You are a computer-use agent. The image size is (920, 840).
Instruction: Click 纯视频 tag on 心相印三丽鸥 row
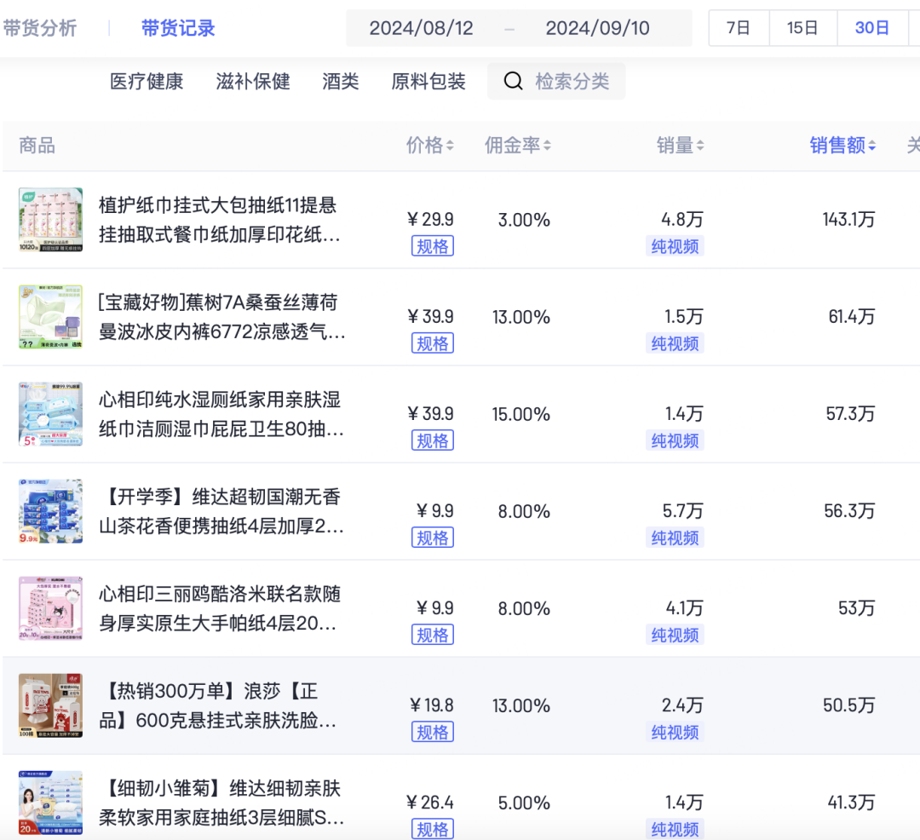coord(675,635)
